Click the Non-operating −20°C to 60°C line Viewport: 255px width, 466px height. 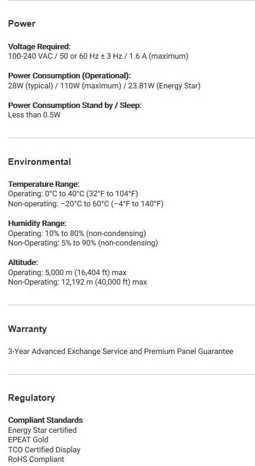tap(86, 204)
